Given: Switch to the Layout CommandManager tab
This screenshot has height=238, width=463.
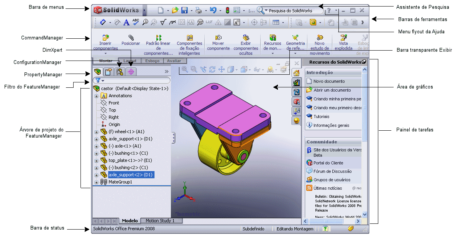Looking at the screenshot, I should tap(130, 61).
